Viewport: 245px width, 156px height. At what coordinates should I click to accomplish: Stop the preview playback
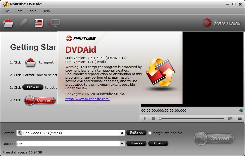point(154,118)
